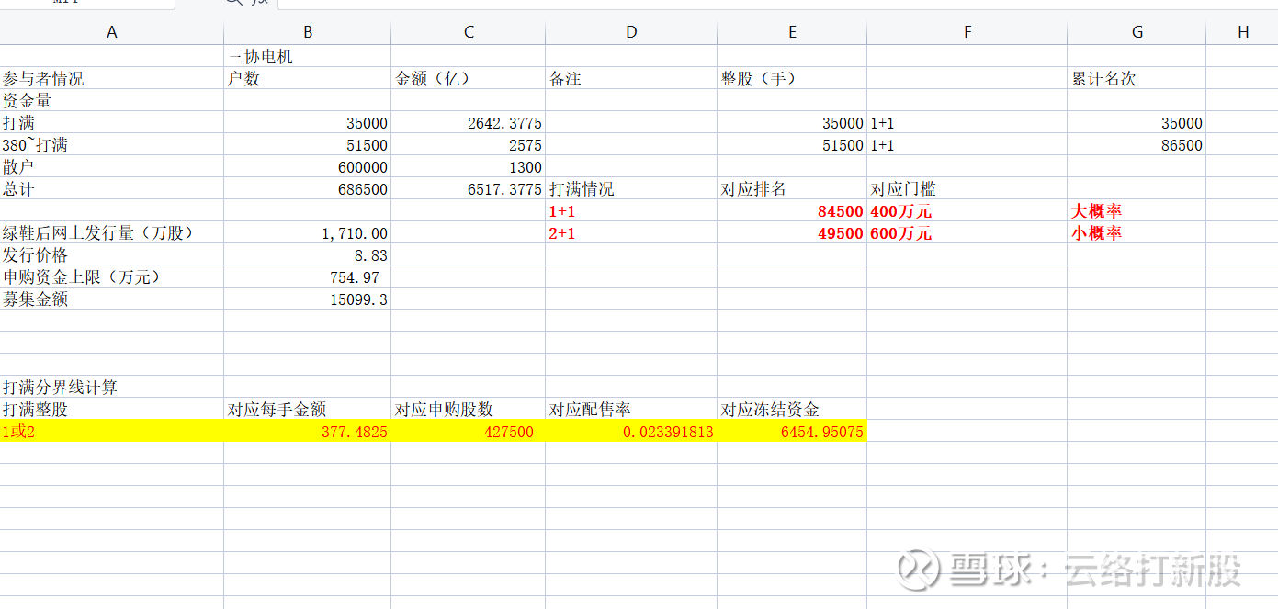The height and width of the screenshot is (609, 1278).
Task: Click the 对应门槛 cell
Action: click(967, 188)
